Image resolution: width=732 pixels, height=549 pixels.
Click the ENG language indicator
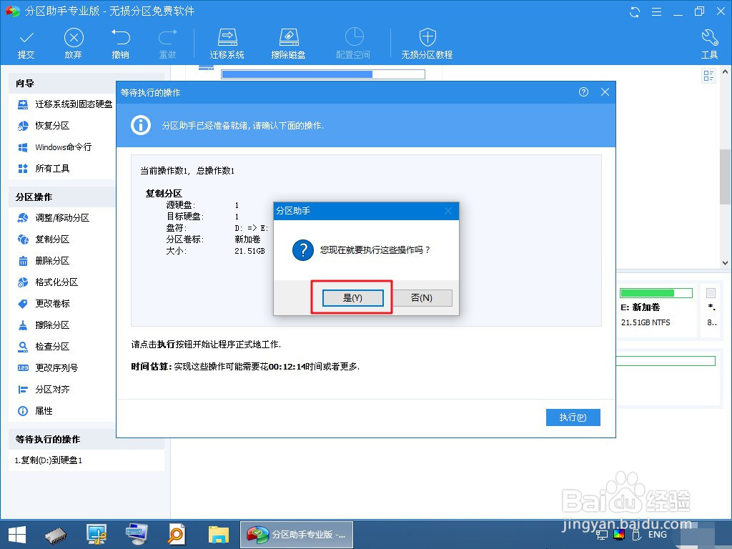click(x=658, y=535)
